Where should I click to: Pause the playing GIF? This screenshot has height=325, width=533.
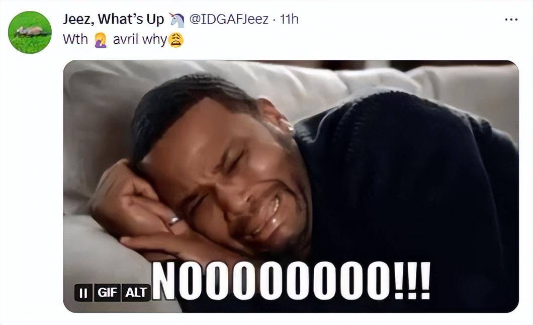(x=83, y=292)
